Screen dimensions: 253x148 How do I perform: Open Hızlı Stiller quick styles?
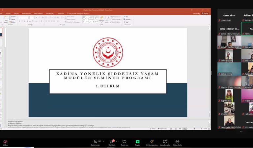(107, 20)
